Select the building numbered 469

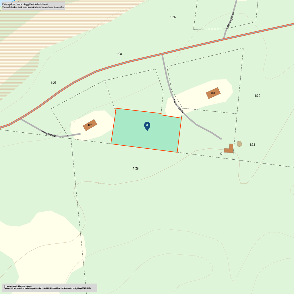pyautogui.click(x=213, y=93)
